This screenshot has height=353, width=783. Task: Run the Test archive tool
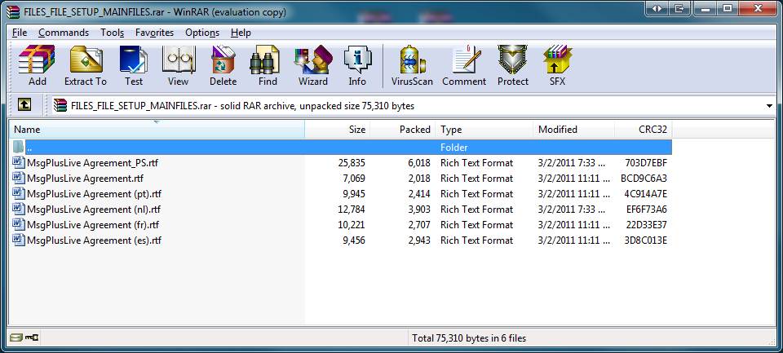133,66
